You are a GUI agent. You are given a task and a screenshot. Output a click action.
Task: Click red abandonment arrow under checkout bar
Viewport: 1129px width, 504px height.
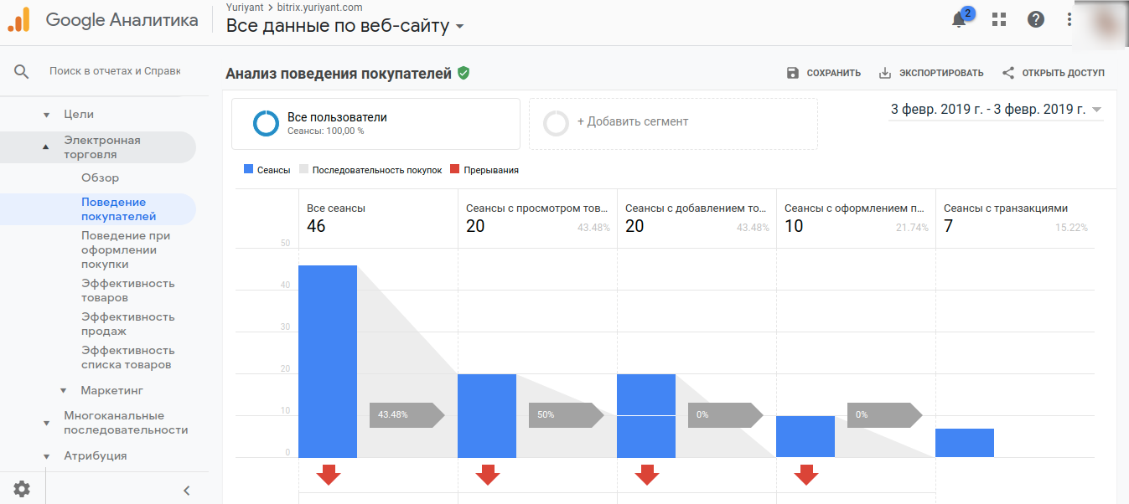pyautogui.click(x=806, y=475)
